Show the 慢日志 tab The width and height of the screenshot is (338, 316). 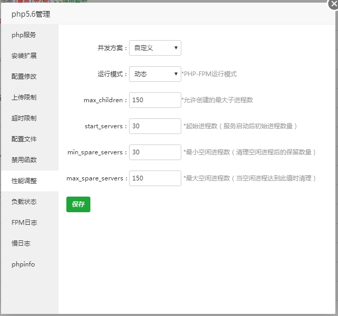(30, 244)
